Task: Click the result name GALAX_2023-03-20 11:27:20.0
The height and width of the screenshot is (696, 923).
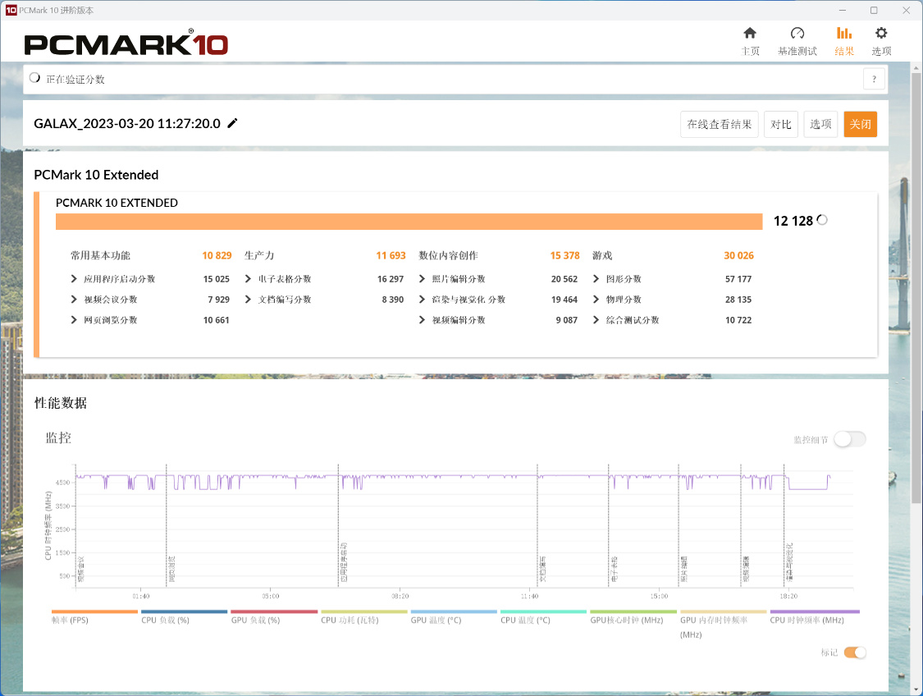Action: tap(127, 124)
